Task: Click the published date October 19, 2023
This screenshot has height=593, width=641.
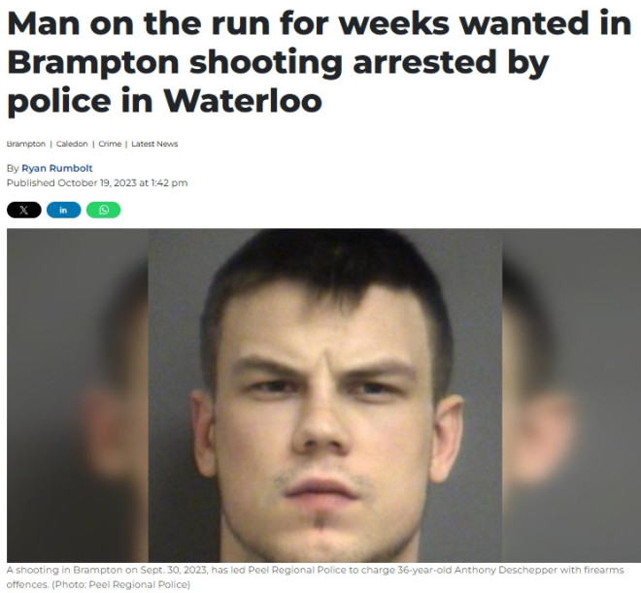Action: [97, 183]
